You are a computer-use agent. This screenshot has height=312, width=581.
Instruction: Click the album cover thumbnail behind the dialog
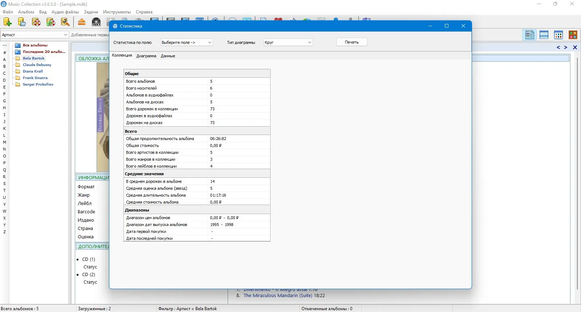tap(103, 117)
